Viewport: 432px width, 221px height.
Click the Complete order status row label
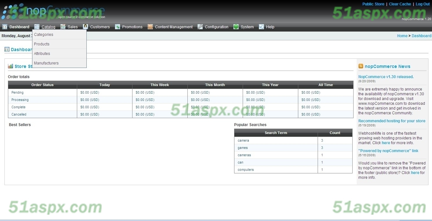(x=18, y=107)
